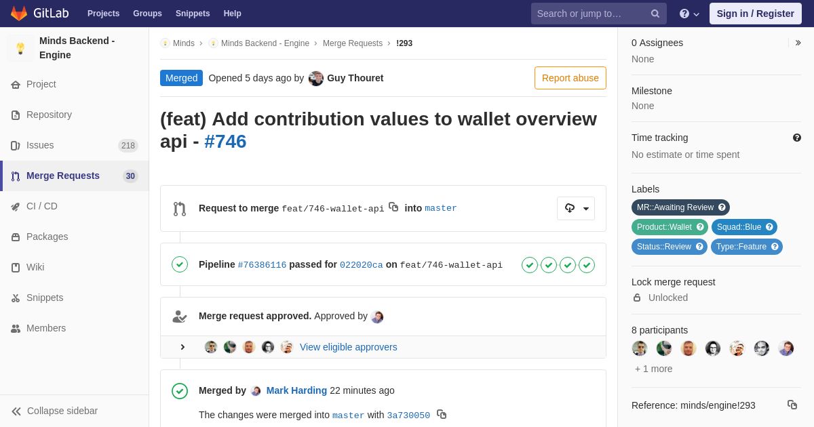Open the Snippets top menu
Viewport: 814px width, 427px height.
click(193, 14)
